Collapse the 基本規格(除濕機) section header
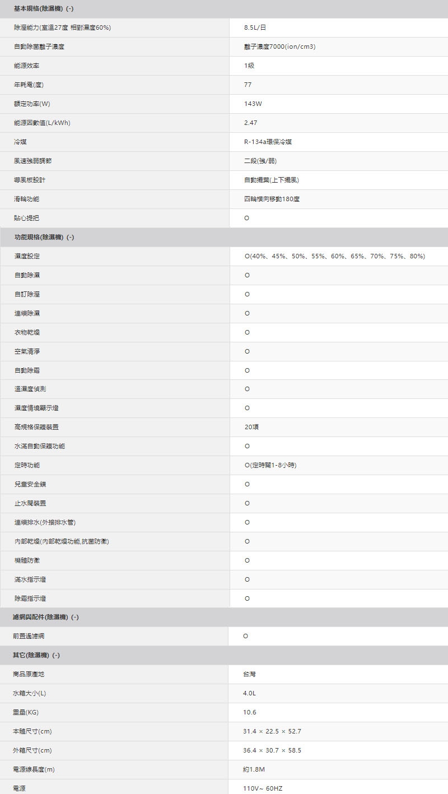The image size is (448, 794). click(44, 9)
